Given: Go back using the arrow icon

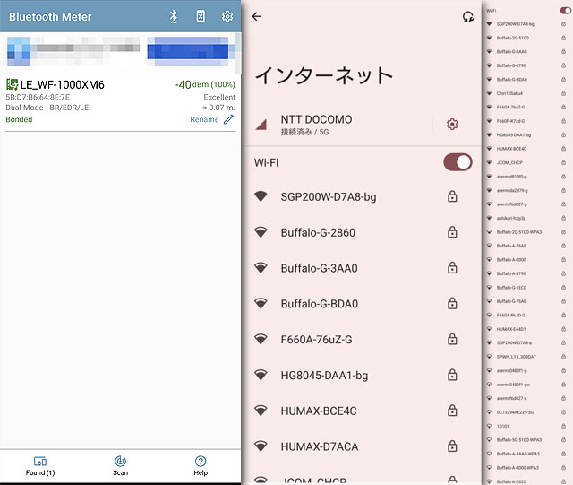Looking at the screenshot, I should pyautogui.click(x=257, y=16).
